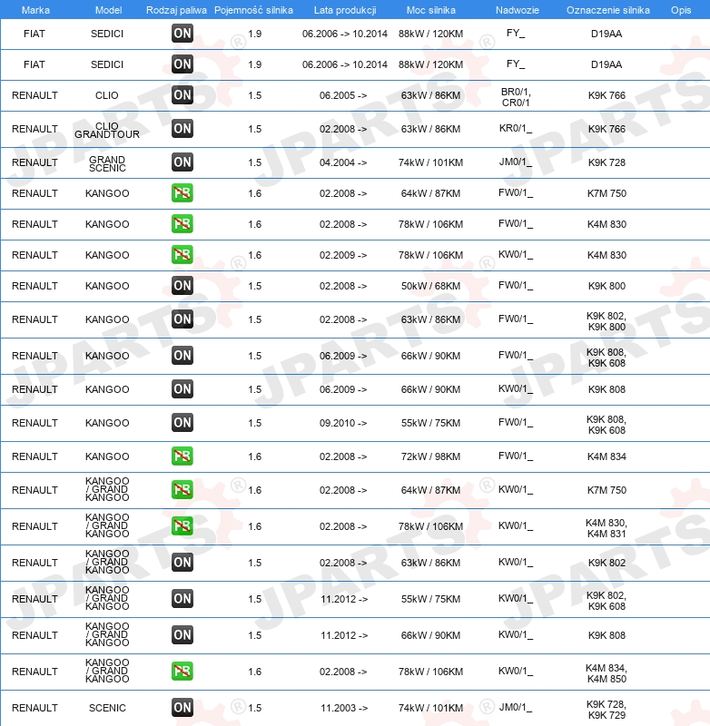Click the ON diesel icon in the Renault CLIO 06.2005 row

[x=182, y=95]
